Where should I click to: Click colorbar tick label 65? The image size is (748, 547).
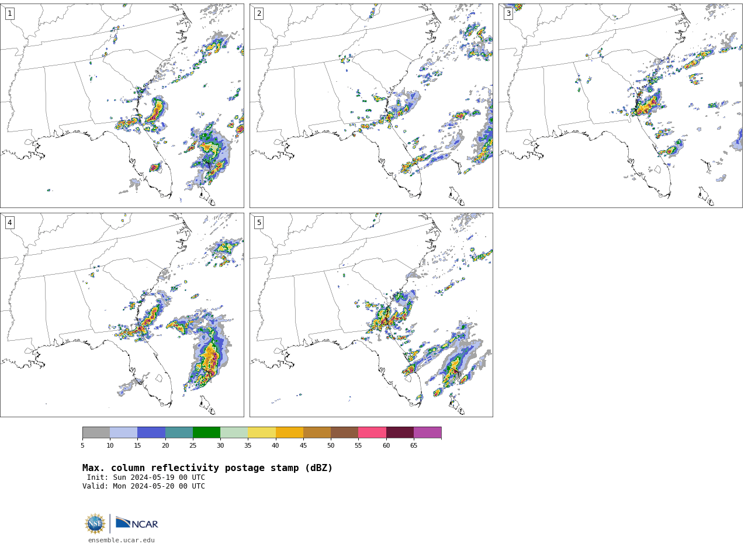click(x=414, y=446)
